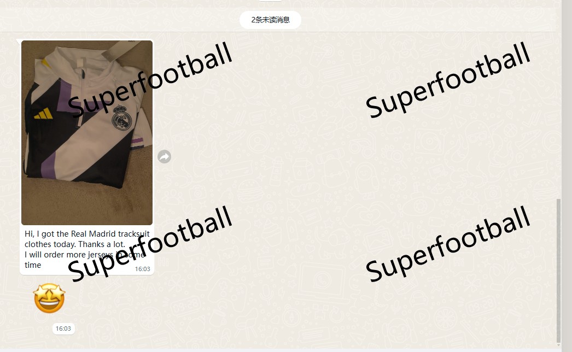Click the 'Hi, I got the Real Madrid' message text
The width and height of the screenshot is (572, 352).
(x=87, y=234)
